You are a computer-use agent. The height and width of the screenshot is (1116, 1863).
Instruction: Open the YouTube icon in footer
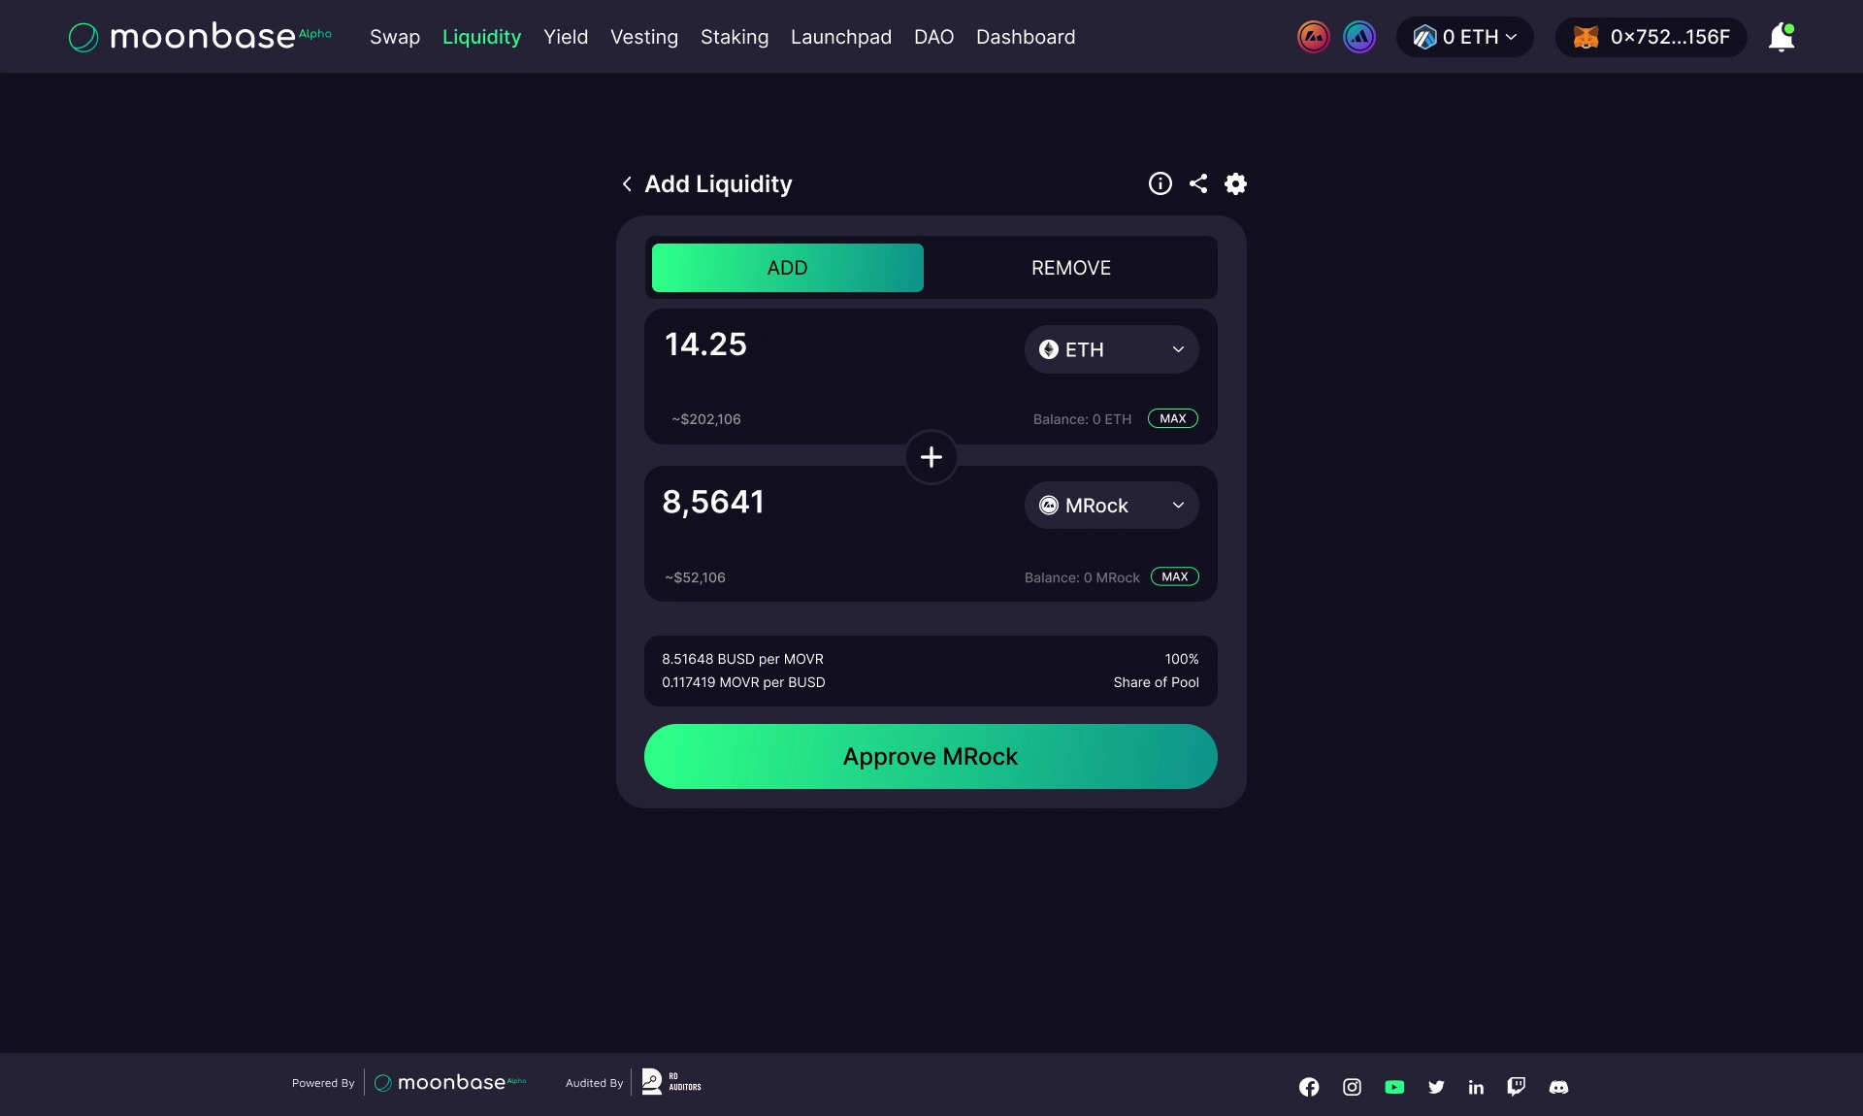click(x=1394, y=1087)
